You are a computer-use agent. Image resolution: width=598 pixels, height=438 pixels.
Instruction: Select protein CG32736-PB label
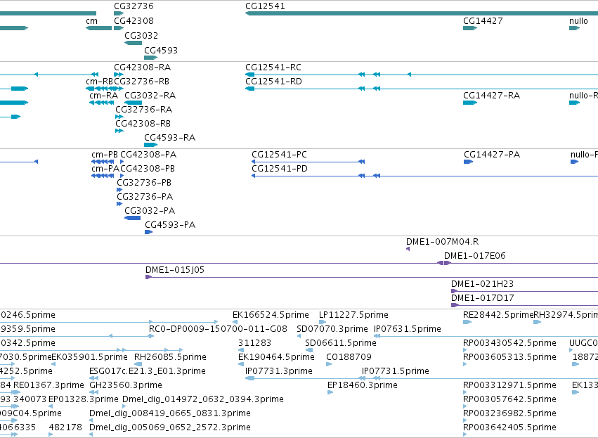click(x=144, y=183)
